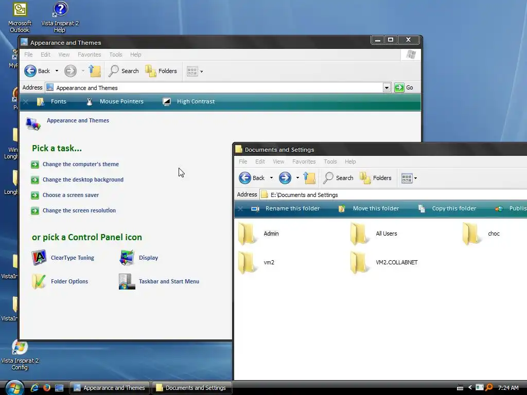527x395 pixels.
Task: Select the VM2.COLLABNET folder
Action: click(383, 262)
